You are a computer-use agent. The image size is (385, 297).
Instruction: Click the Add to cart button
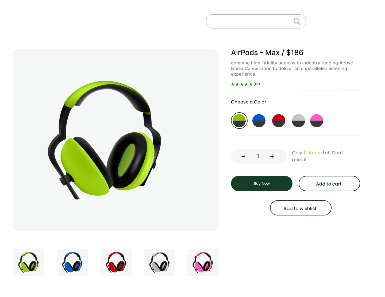(x=329, y=184)
